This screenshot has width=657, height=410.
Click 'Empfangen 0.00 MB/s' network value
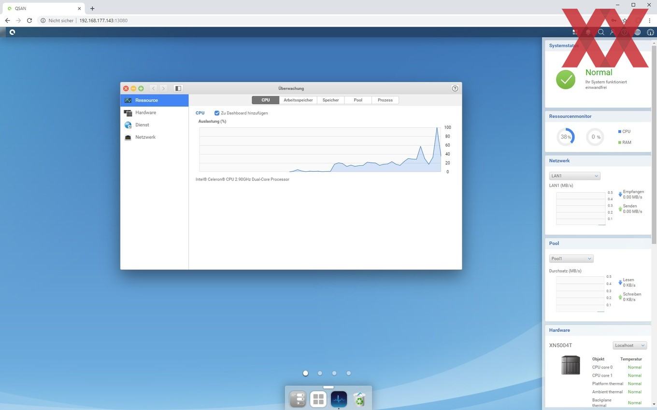pos(632,194)
